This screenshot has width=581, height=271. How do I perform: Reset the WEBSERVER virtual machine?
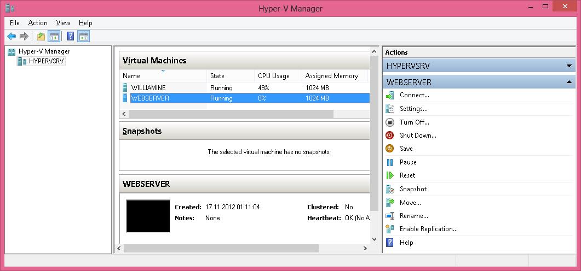click(407, 175)
